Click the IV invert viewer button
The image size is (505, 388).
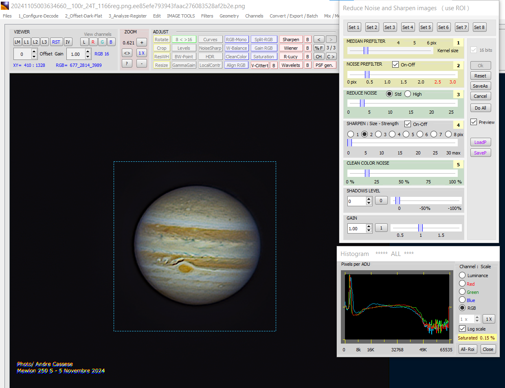[x=68, y=42]
